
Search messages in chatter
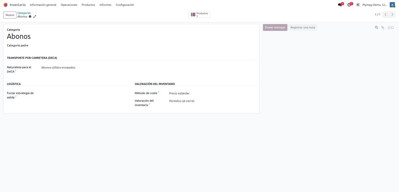coord(376,27)
